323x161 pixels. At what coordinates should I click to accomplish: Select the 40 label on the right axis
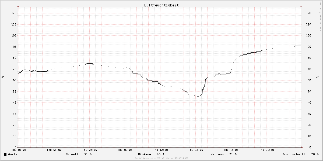(309, 103)
